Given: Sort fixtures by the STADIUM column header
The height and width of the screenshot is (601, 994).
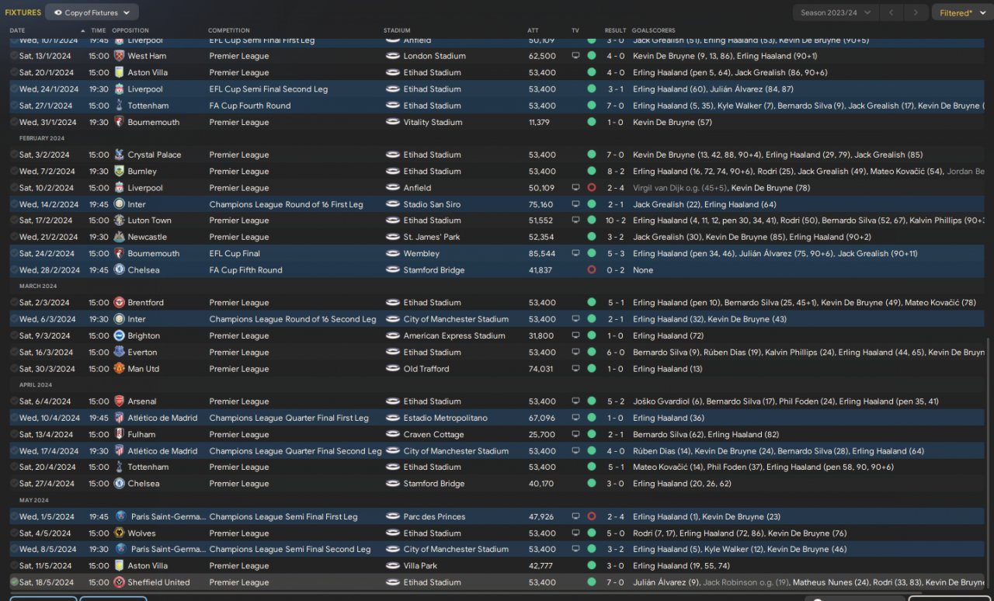Looking at the screenshot, I should [x=397, y=30].
